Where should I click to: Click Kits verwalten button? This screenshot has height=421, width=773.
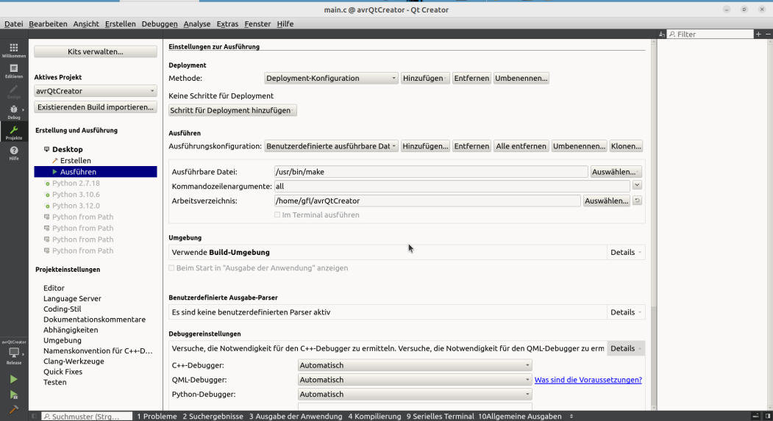click(x=95, y=51)
